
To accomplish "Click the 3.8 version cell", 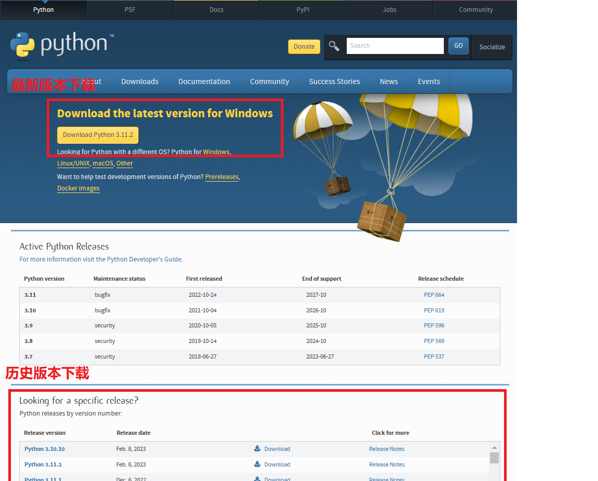I will click(x=29, y=341).
